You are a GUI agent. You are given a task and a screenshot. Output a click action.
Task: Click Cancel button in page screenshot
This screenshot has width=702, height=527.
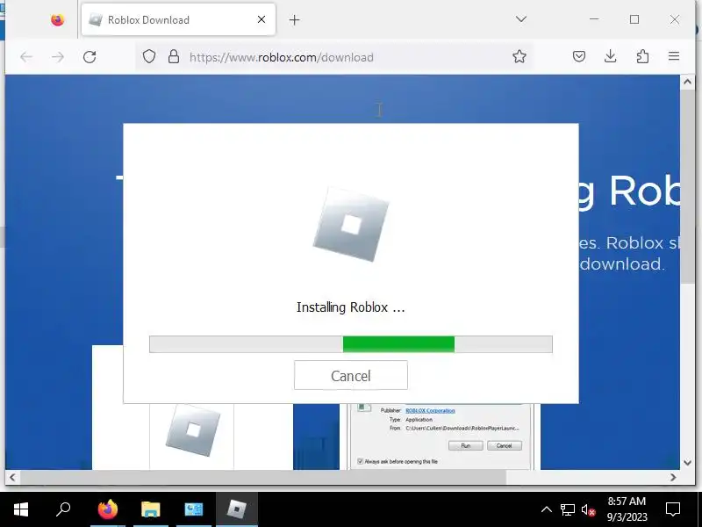pos(504,445)
